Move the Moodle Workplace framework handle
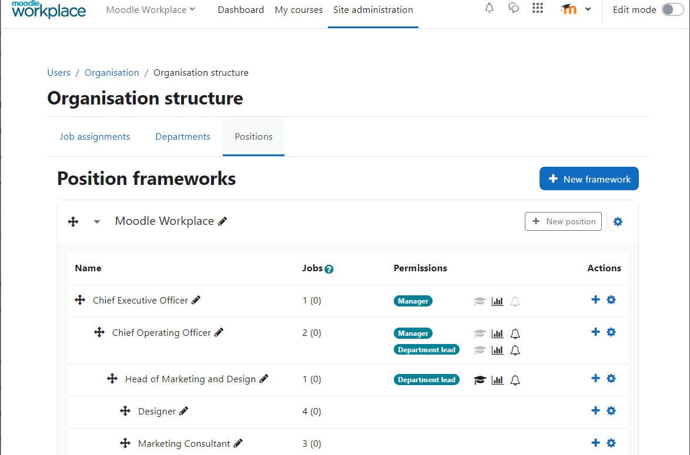690x455 pixels. coord(73,221)
